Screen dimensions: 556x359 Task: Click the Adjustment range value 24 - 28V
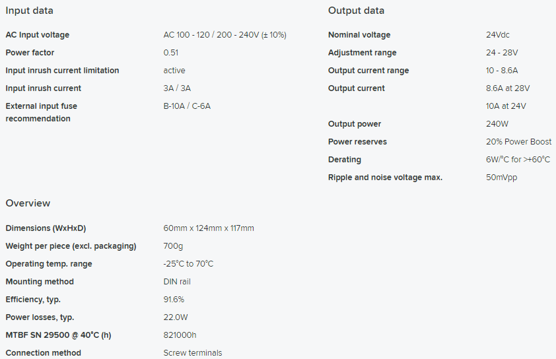[502, 53]
